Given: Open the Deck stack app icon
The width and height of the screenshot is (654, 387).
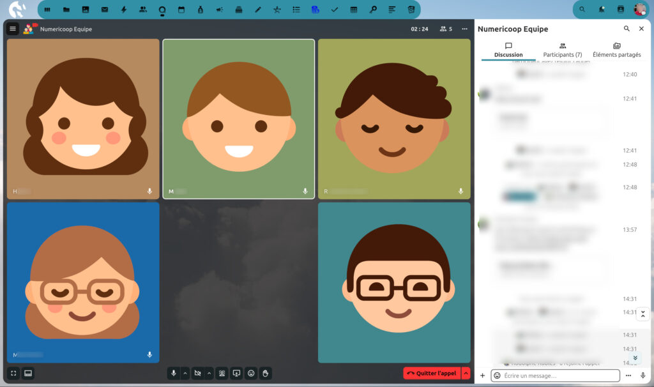Looking at the screenshot, I should coord(239,10).
